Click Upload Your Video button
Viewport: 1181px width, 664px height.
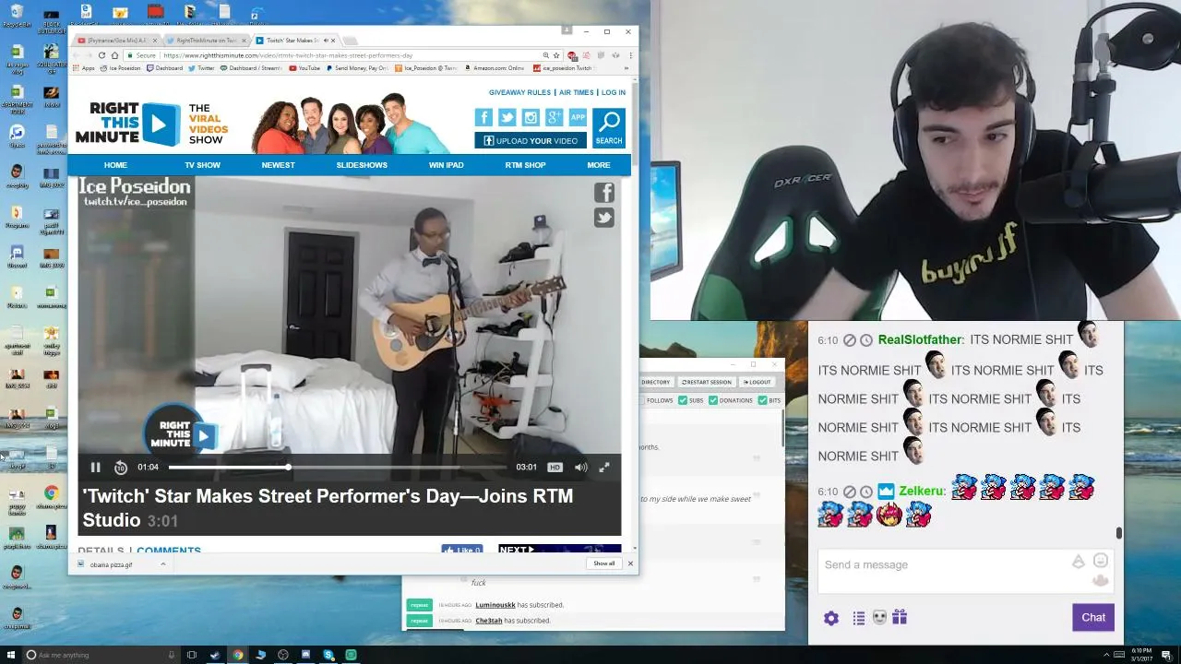pyautogui.click(x=531, y=140)
